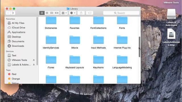Click the VMware Tools desktop label
This screenshot has height=102, width=182.
(171, 3)
